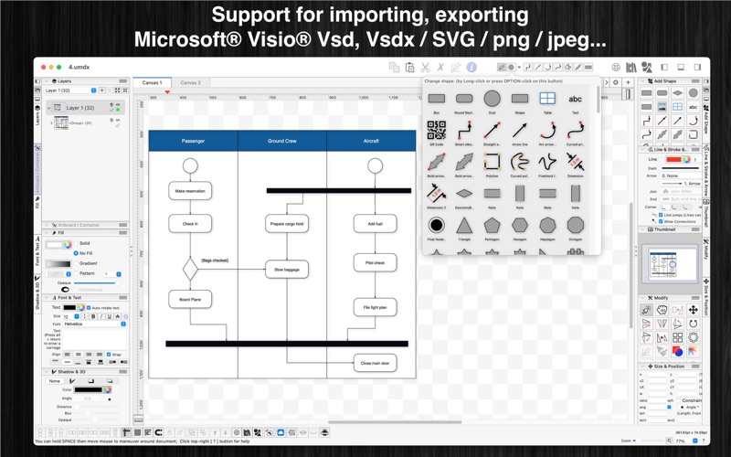Open the black Text color swatch
The image size is (731, 457).
69,308
